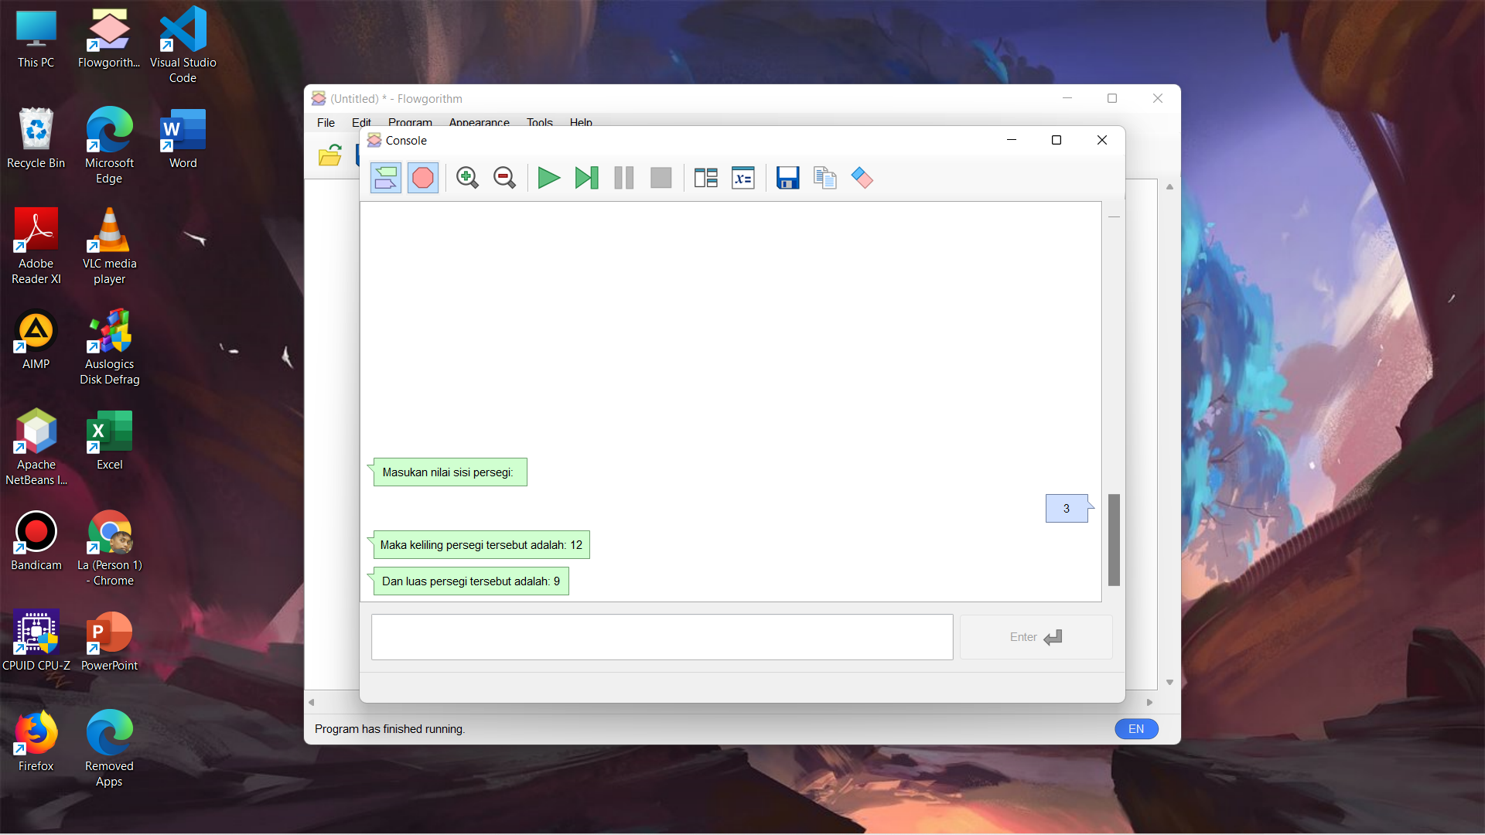Clear the console with eraser icon

(x=862, y=178)
